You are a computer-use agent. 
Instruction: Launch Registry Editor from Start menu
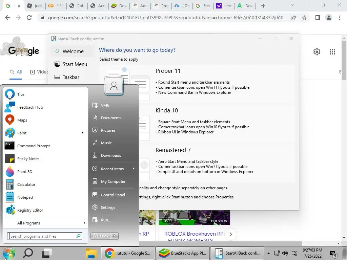pyautogui.click(x=45, y=210)
